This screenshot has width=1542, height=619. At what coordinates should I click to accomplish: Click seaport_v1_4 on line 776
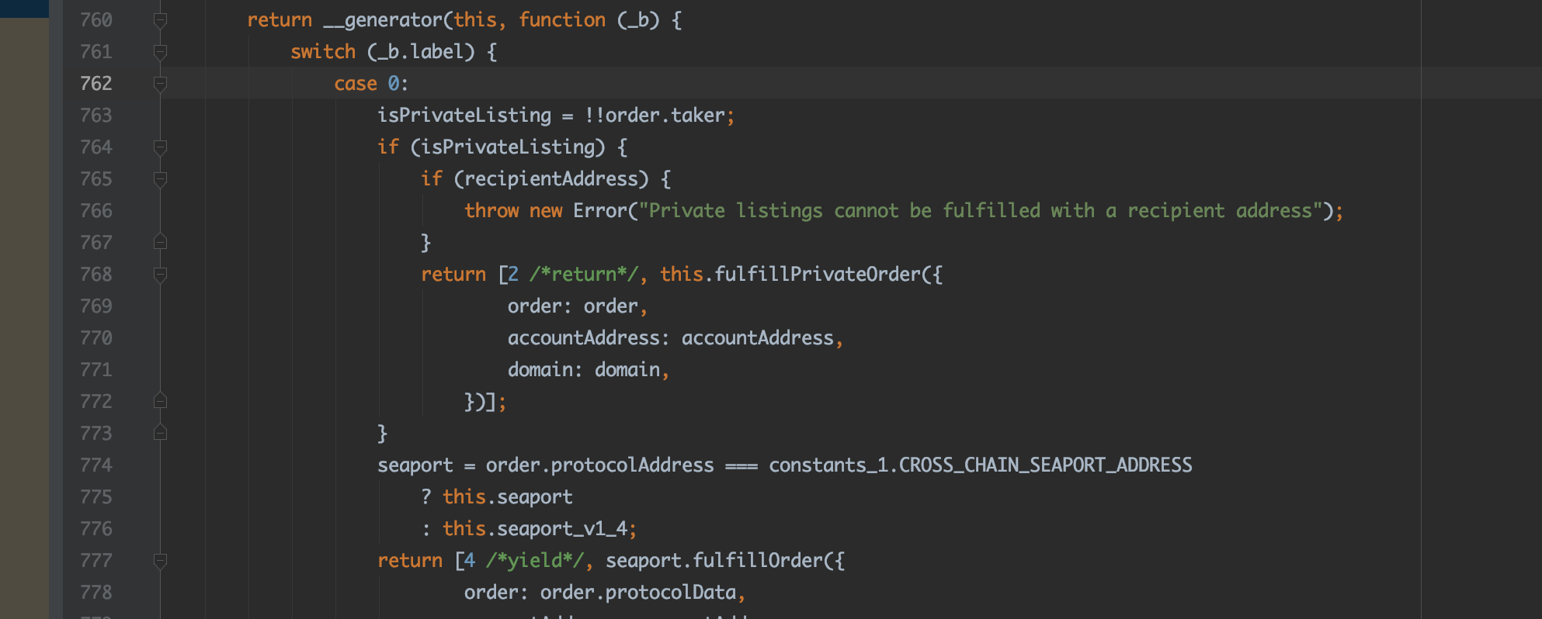(562, 529)
